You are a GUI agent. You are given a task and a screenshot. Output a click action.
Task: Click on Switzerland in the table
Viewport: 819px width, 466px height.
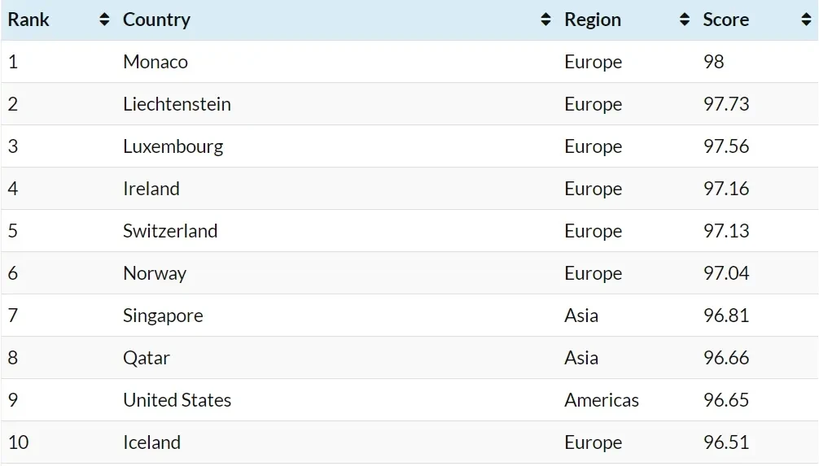170,231
